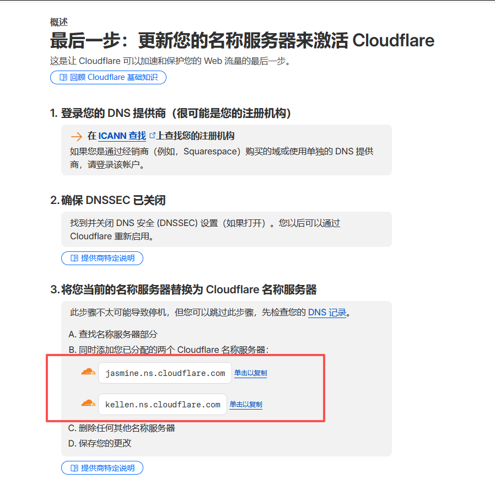Open 提供商特定说明 under the DNSSEC step
Screen dimensions: 495x484
pyautogui.click(x=102, y=258)
